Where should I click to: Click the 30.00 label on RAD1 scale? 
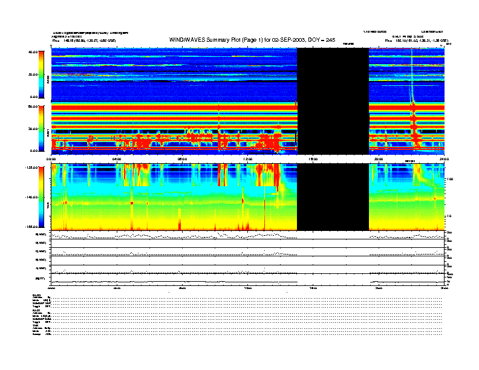(33, 129)
